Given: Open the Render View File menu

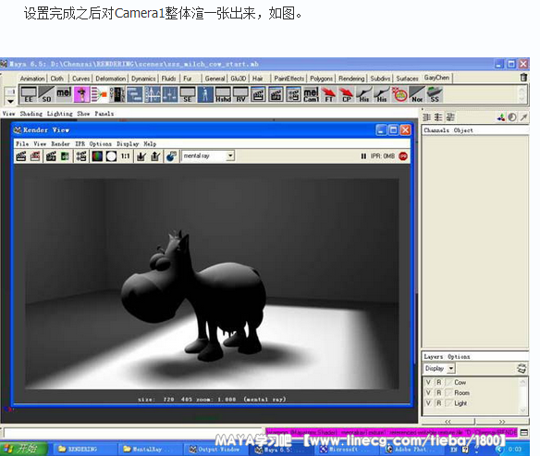Looking at the screenshot, I should coord(22,144).
